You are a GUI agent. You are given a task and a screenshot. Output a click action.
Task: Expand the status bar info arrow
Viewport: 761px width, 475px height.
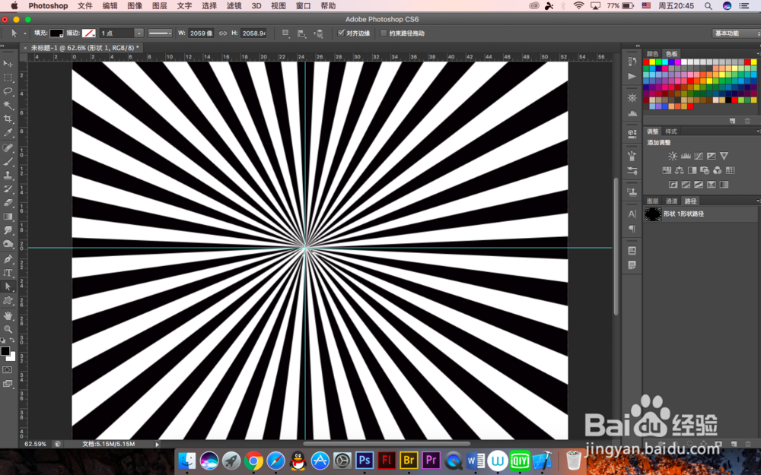pyautogui.click(x=157, y=444)
